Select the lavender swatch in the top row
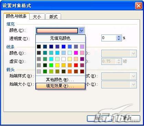This screenshot has width=144, height=126. [x=82, y=47]
